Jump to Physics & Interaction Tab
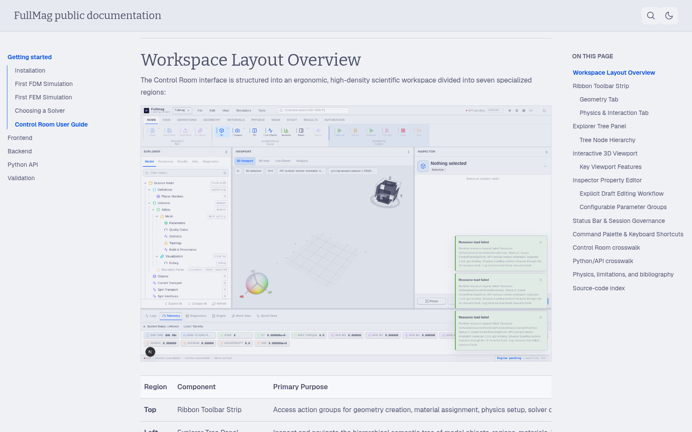692x432 pixels. (x=614, y=113)
